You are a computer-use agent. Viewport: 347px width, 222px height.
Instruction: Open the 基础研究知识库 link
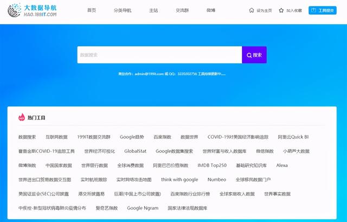pos(251,165)
